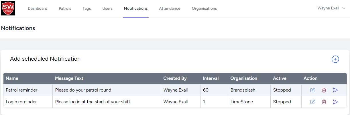Image resolution: width=350 pixels, height=115 pixels.
Task: Navigate to the Users tab
Action: pos(107,8)
